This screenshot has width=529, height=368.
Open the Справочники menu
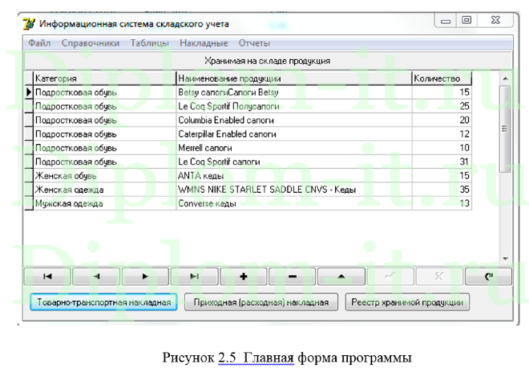pyautogui.click(x=91, y=43)
